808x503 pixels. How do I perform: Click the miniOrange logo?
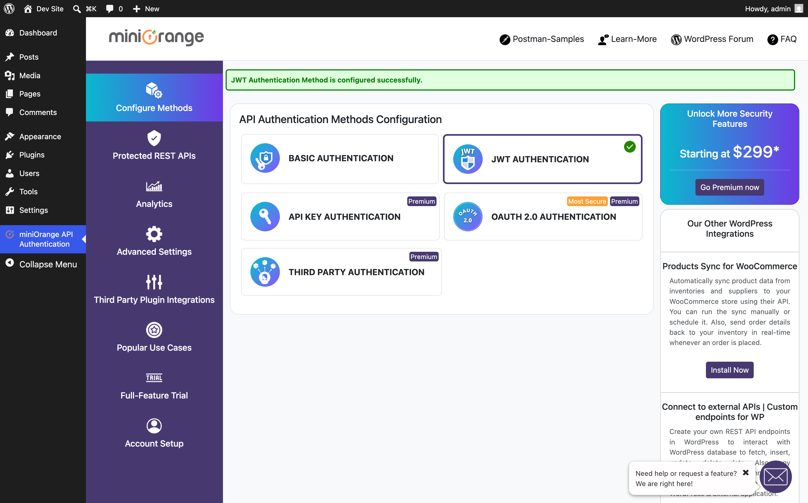[x=156, y=37]
